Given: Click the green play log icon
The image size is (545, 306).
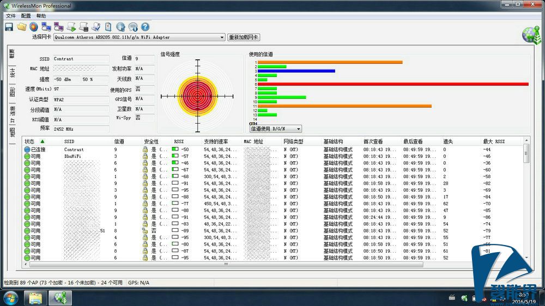Looking at the screenshot, I should click(71, 26).
